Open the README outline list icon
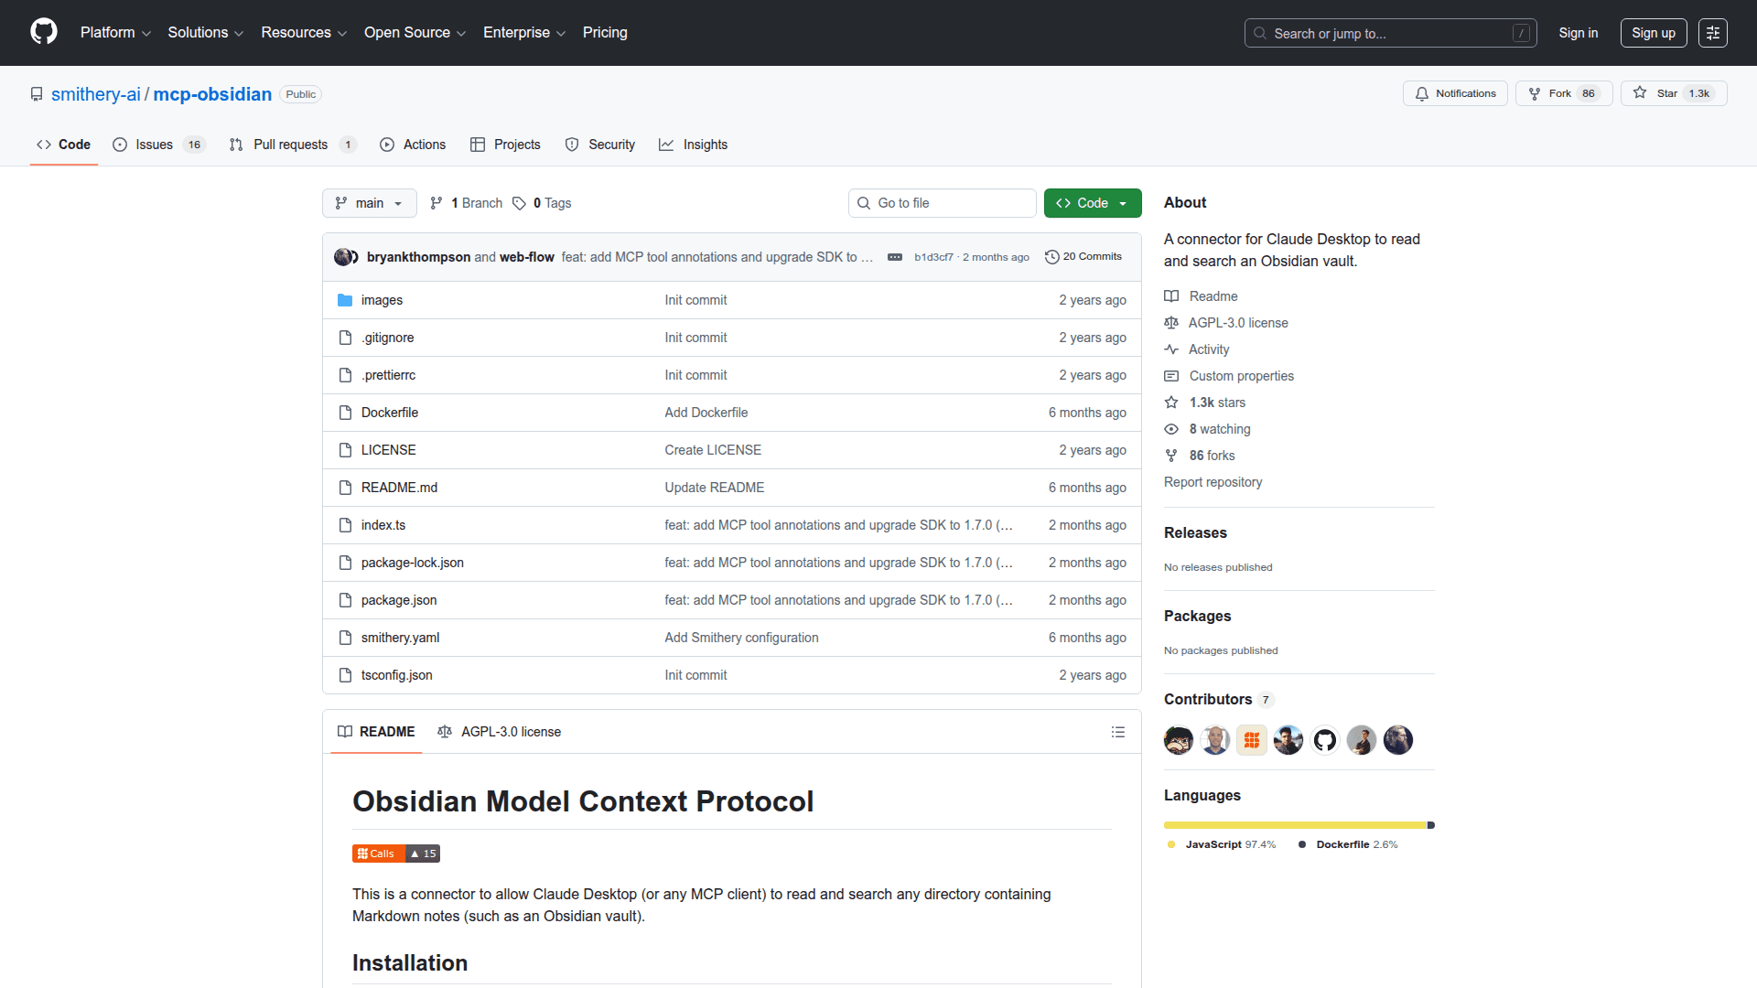This screenshot has height=988, width=1757. (1117, 732)
